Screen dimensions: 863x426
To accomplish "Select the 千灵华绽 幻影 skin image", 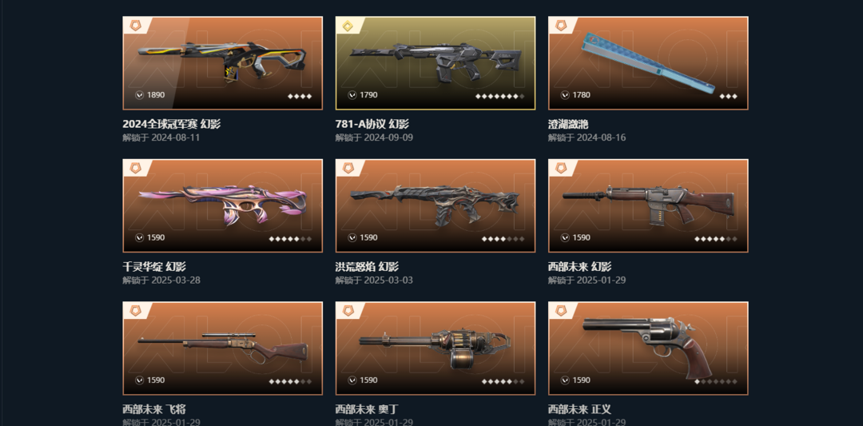I will [222, 206].
